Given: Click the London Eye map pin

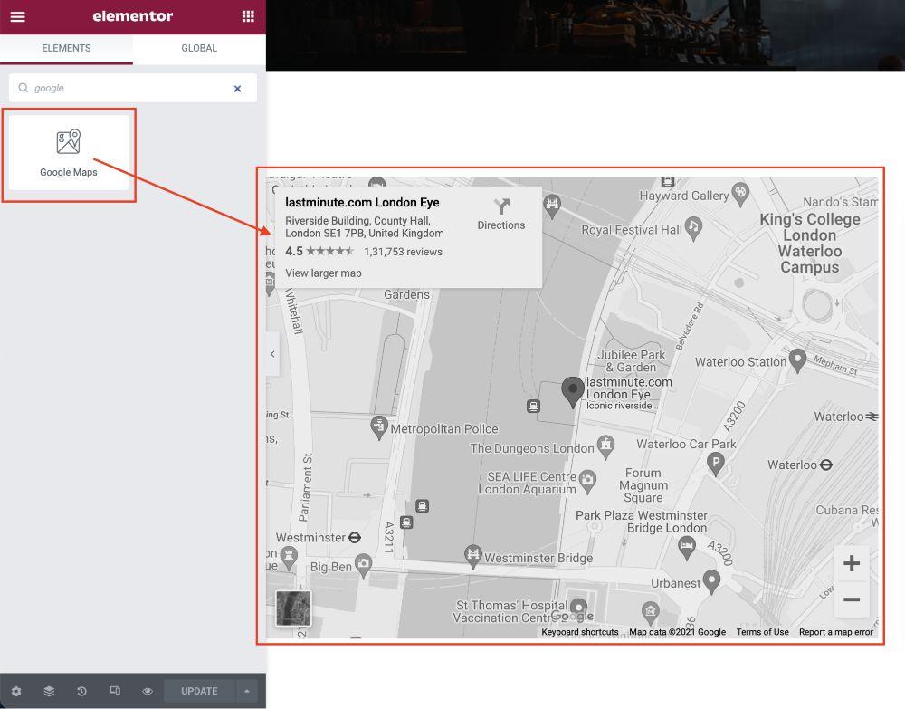Looking at the screenshot, I should 573,392.
